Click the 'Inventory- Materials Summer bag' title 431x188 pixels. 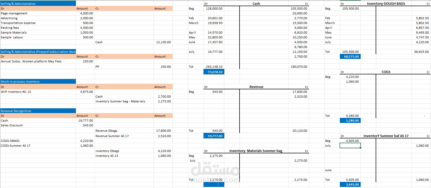[x=256, y=151]
